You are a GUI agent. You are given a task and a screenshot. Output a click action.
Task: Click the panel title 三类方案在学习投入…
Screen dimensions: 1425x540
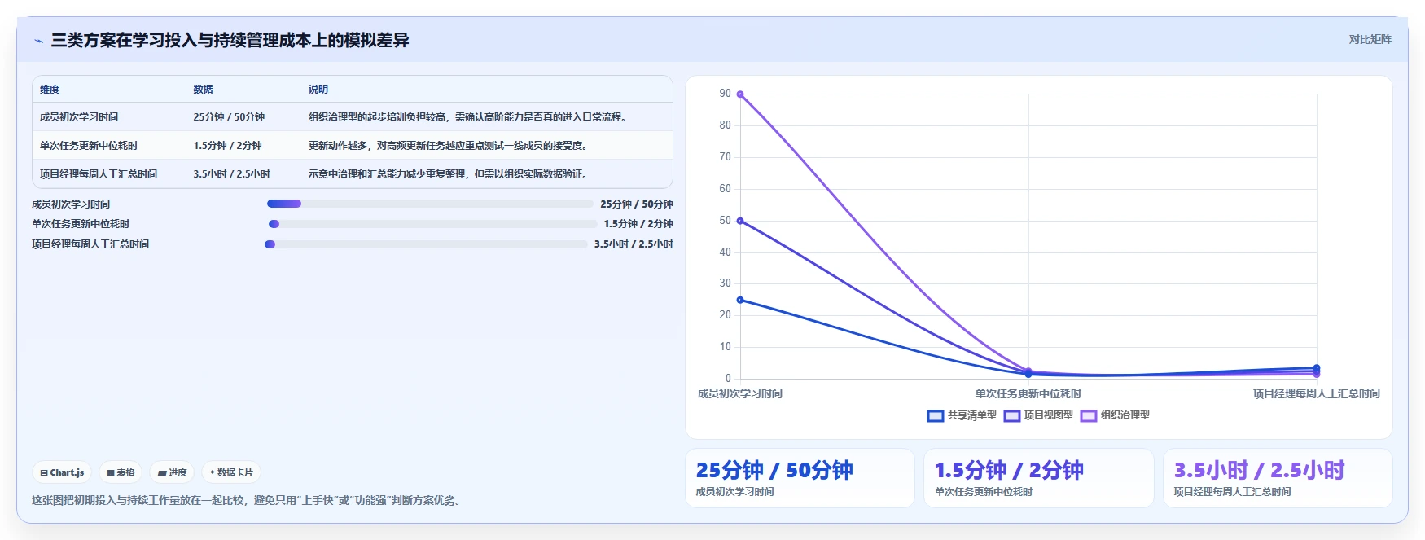230,41
